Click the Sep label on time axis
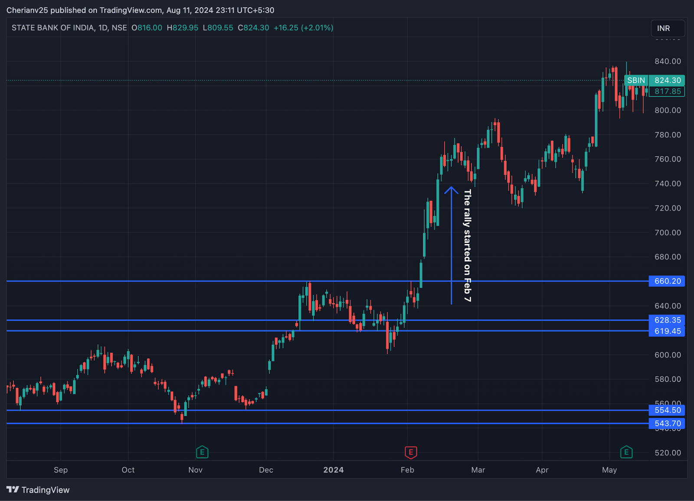Image resolution: width=694 pixels, height=501 pixels. tap(61, 470)
